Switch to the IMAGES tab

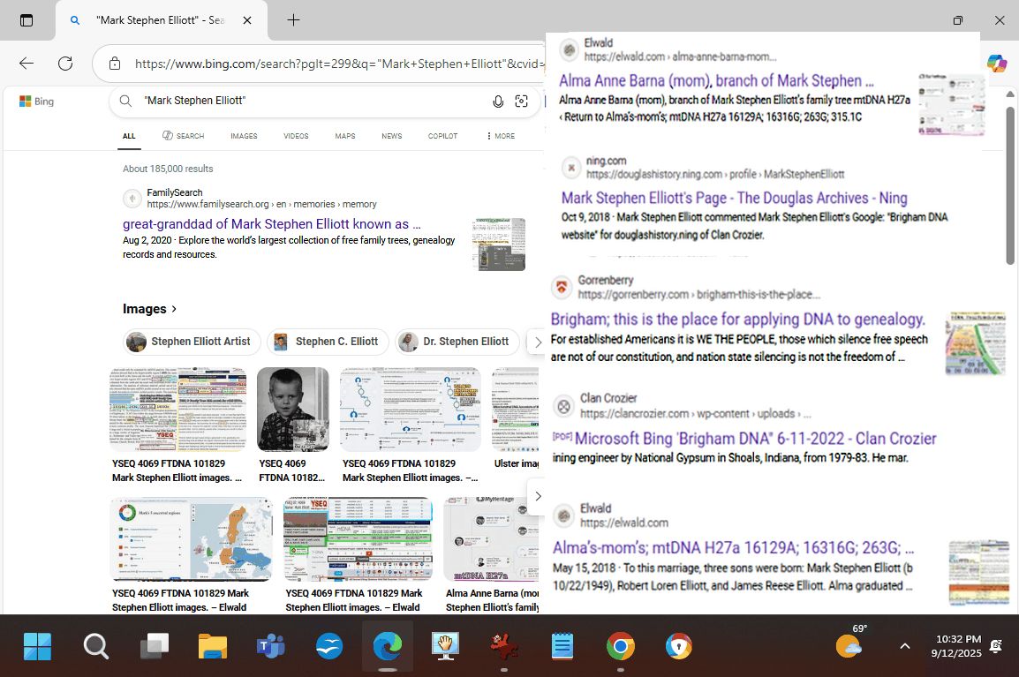click(244, 136)
